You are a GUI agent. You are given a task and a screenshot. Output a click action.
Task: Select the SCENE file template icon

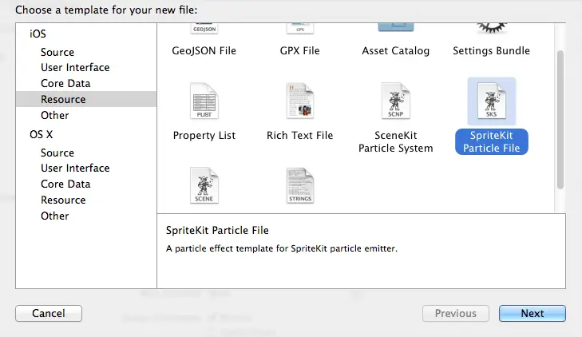pyautogui.click(x=204, y=187)
